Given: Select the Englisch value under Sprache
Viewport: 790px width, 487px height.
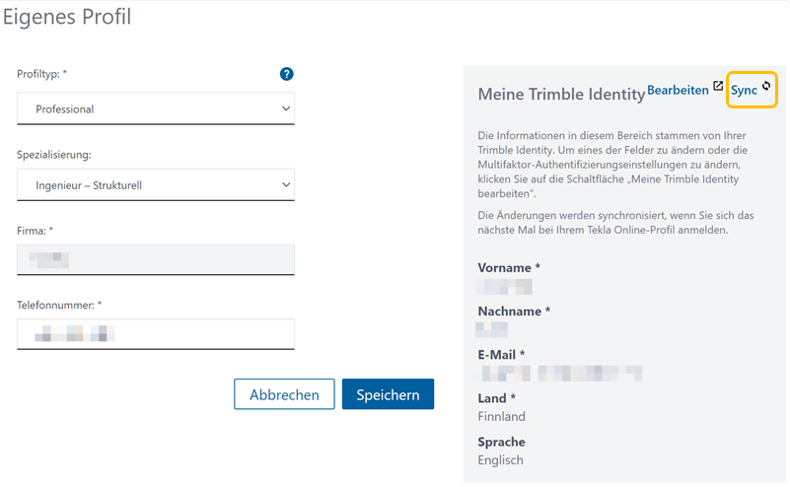Looking at the screenshot, I should click(x=500, y=460).
